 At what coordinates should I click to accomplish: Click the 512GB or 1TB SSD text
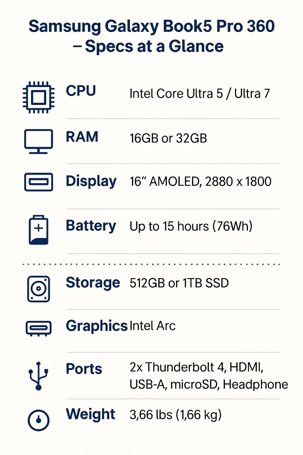(x=179, y=283)
